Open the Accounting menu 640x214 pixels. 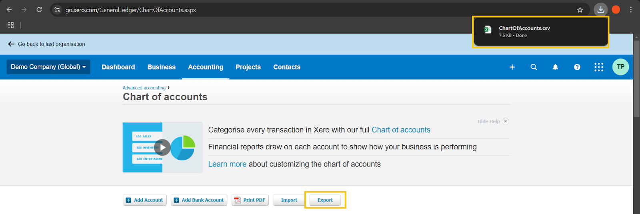coord(206,67)
